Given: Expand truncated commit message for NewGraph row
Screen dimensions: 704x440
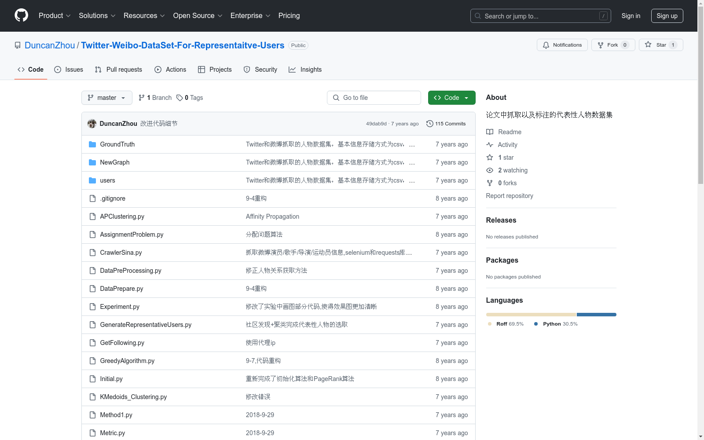Looking at the screenshot, I should pyautogui.click(x=412, y=163).
